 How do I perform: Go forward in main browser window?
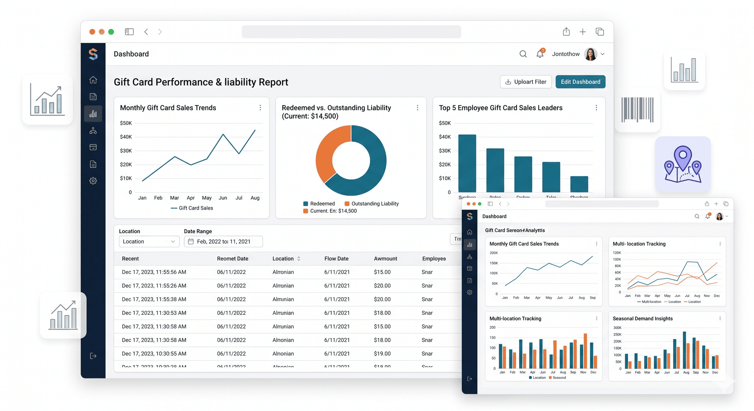coord(160,32)
